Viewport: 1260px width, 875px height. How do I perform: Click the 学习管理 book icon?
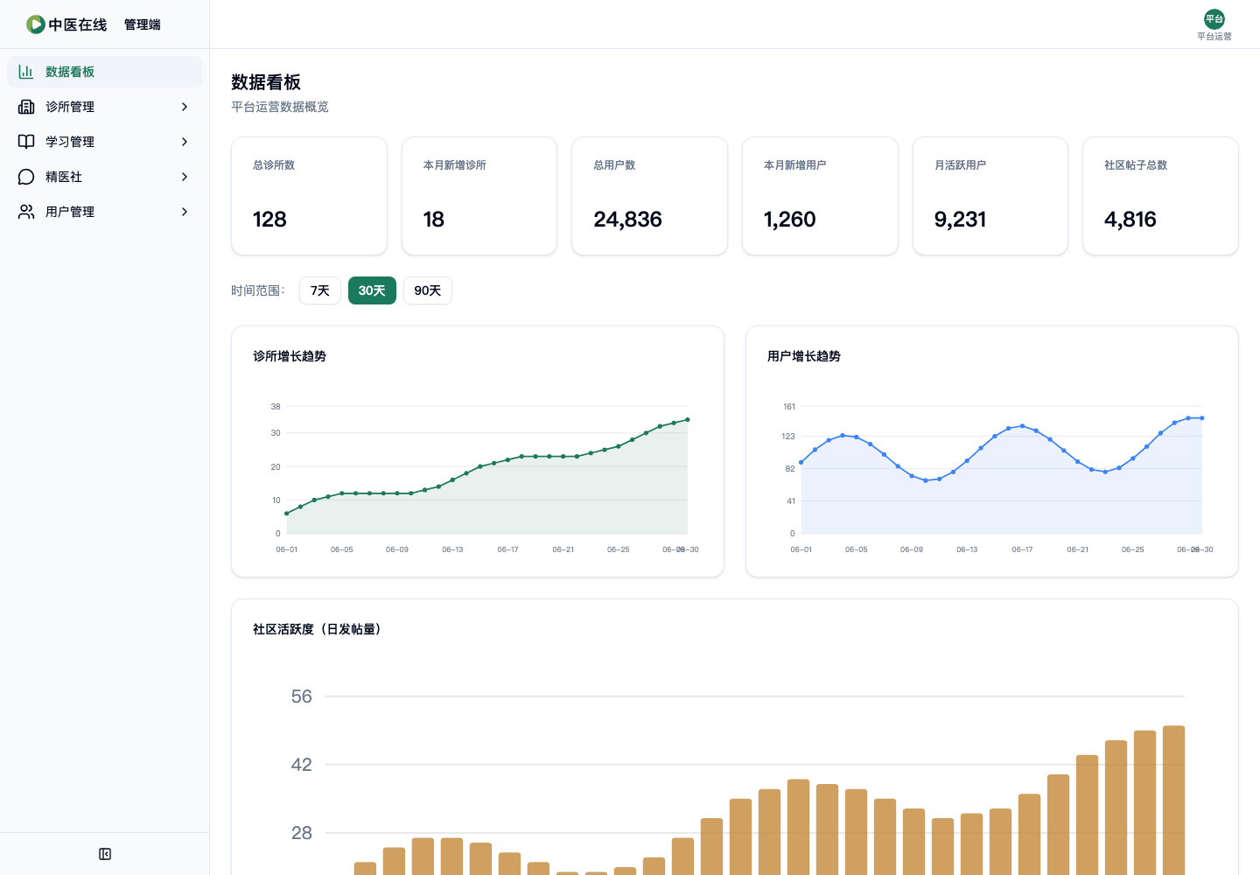[26, 142]
